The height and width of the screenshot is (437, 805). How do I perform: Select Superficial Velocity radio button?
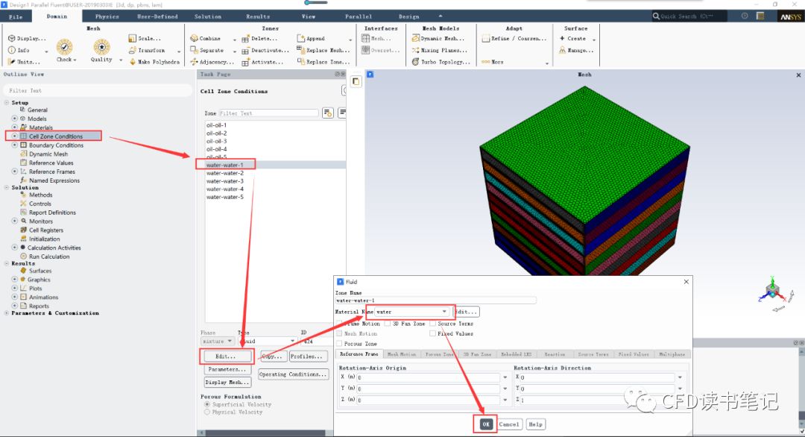[207, 405]
